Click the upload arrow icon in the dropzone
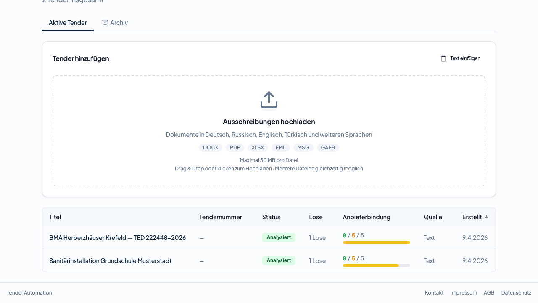 269,99
